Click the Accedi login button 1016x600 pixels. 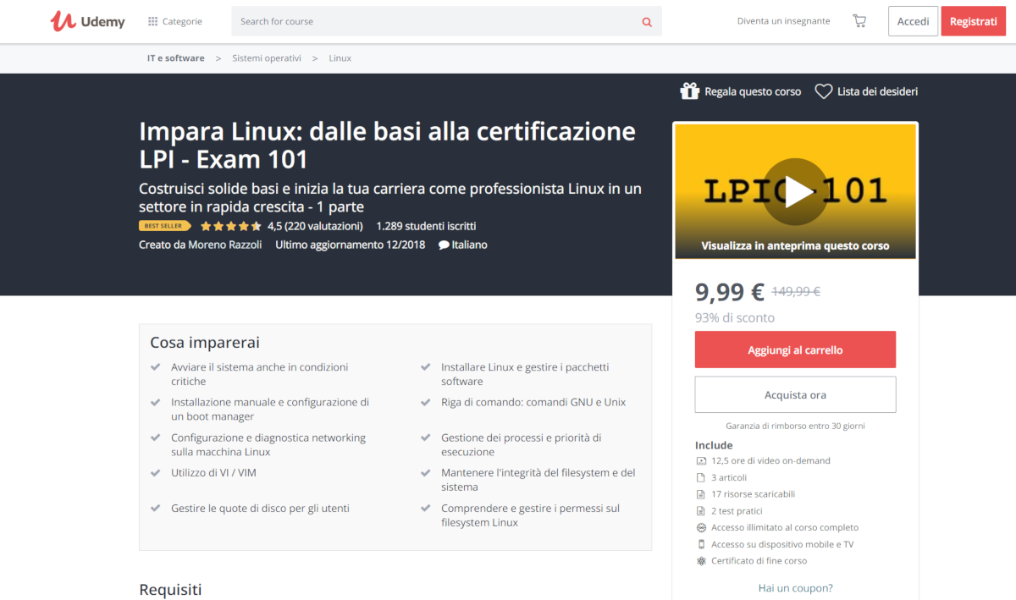(x=913, y=21)
